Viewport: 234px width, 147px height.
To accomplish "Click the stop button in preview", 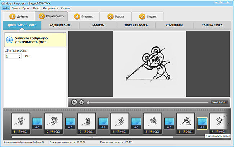I will pos(81,102).
